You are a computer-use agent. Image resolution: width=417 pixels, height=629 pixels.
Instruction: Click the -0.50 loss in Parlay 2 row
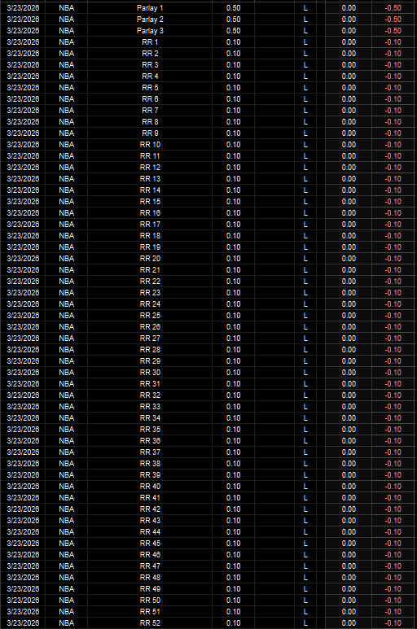[393, 20]
